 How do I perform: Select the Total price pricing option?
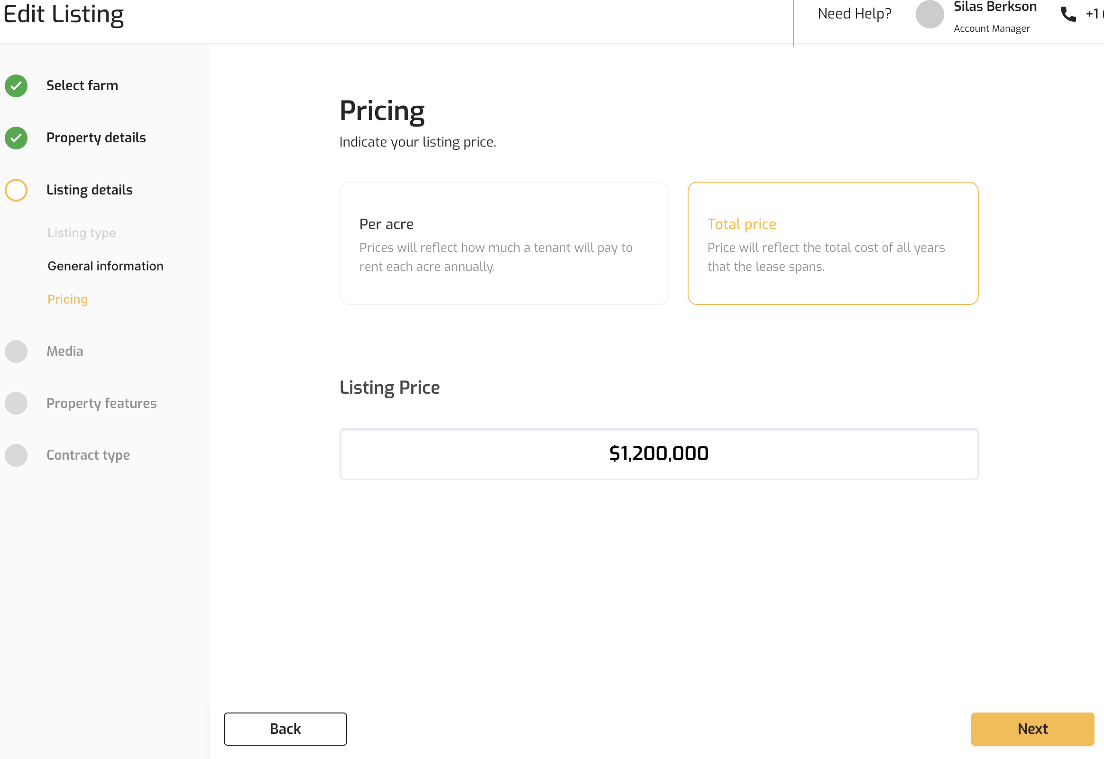(x=833, y=243)
